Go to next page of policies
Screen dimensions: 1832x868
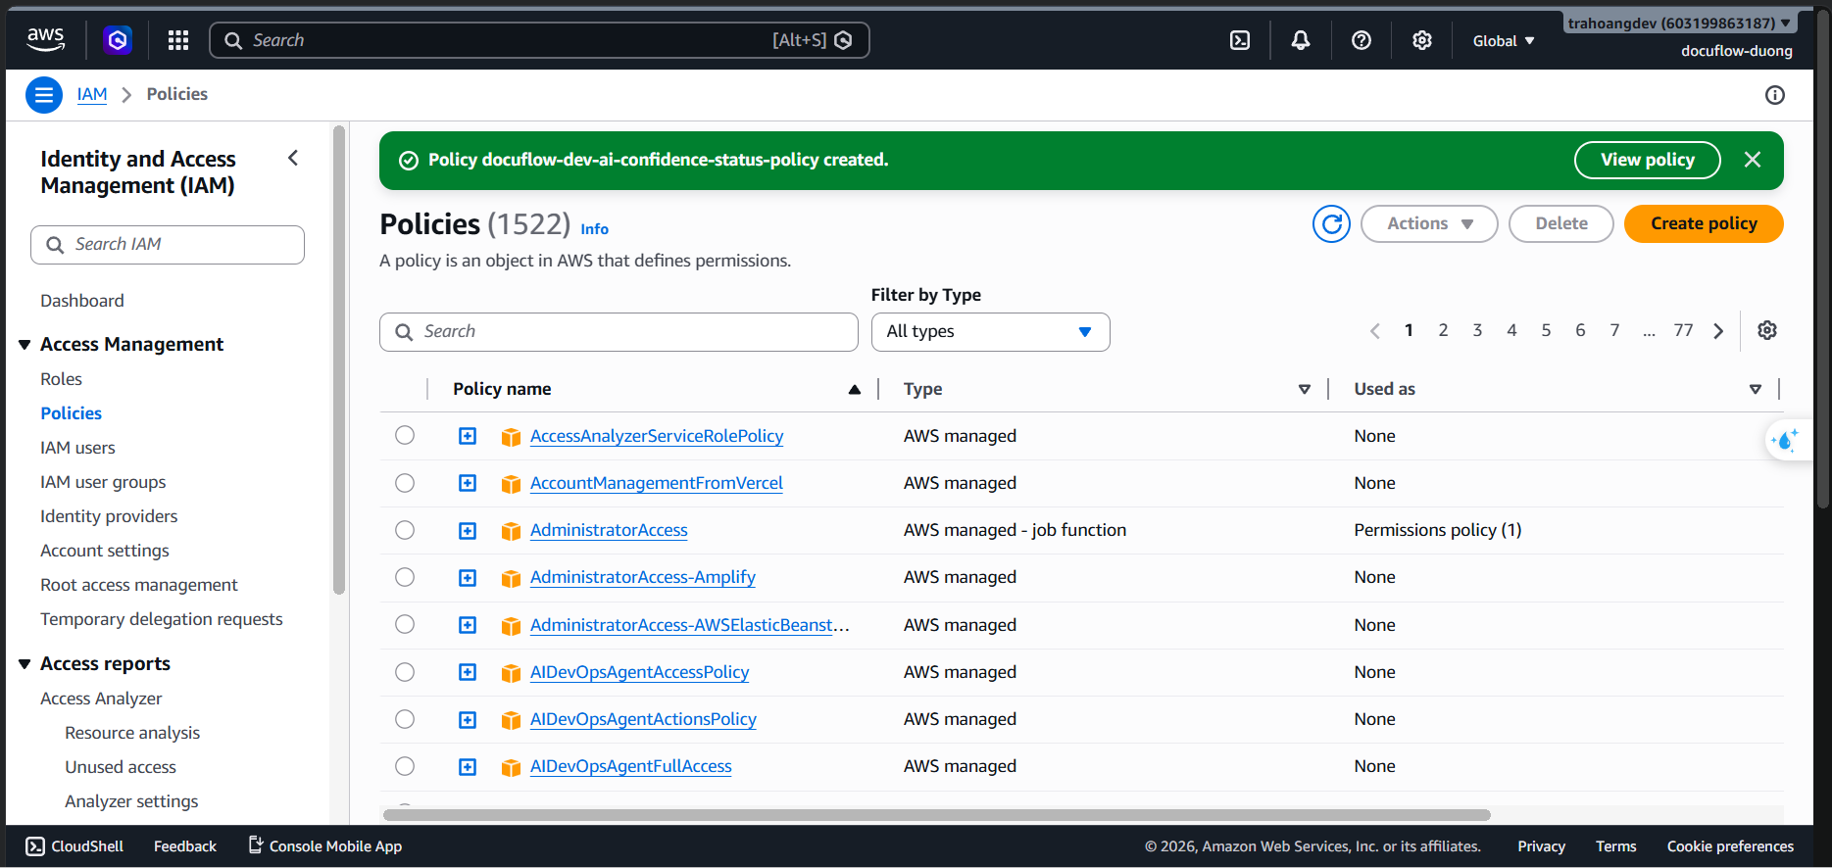tap(1718, 331)
